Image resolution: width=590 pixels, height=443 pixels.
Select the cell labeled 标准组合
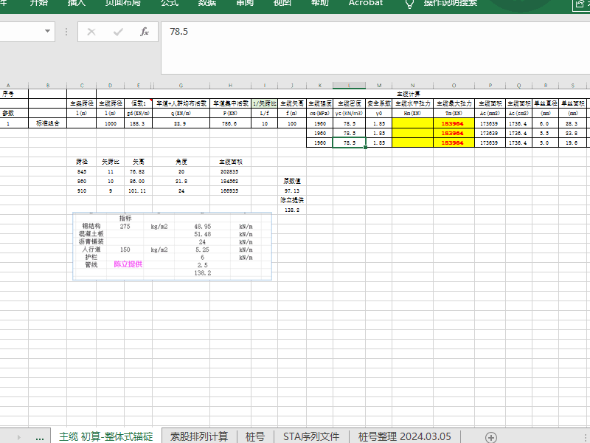click(x=48, y=123)
